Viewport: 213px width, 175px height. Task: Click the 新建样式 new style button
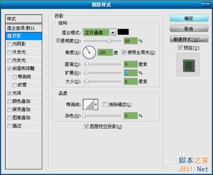pyautogui.click(x=189, y=39)
